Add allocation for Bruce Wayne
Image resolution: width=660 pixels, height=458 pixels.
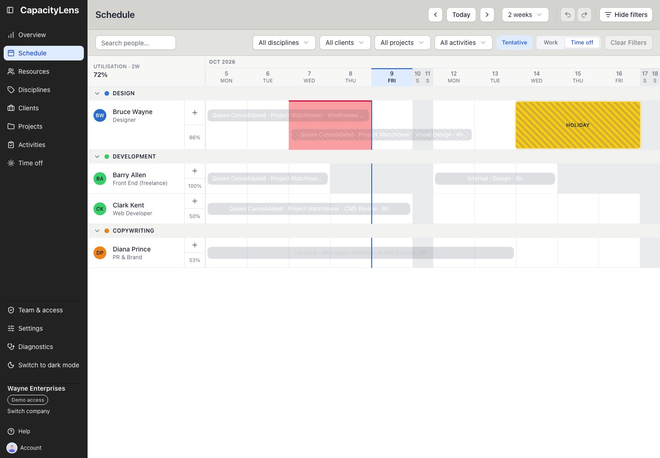[195, 113]
